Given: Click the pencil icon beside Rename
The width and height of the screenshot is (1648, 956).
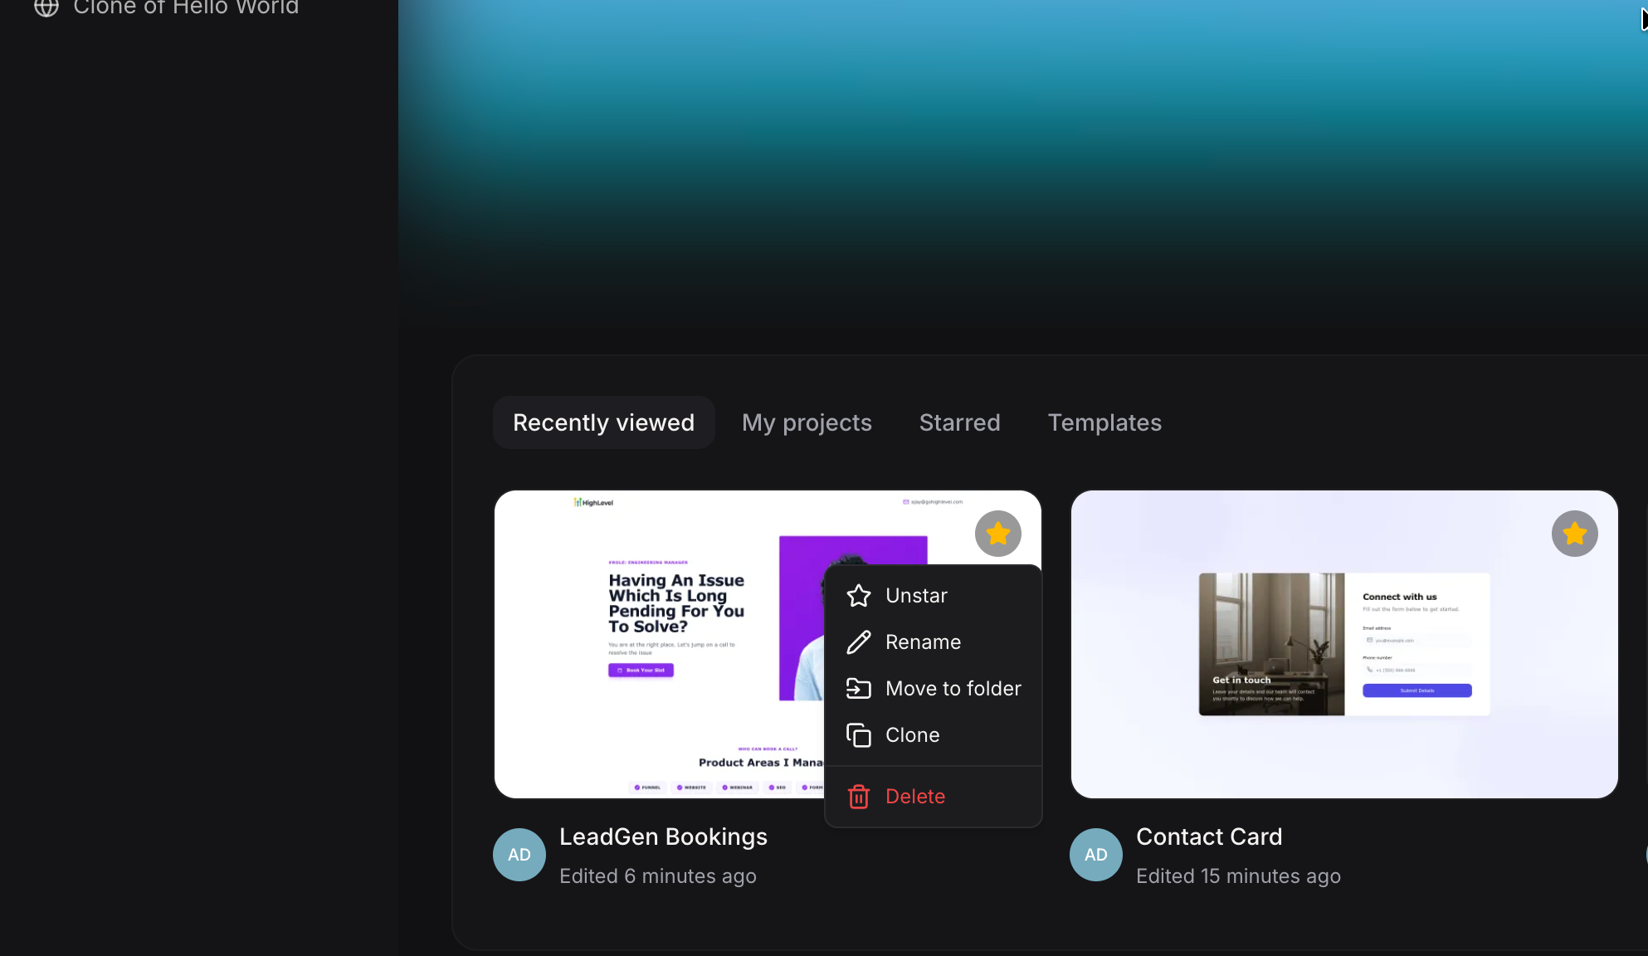Looking at the screenshot, I should tap(858, 641).
